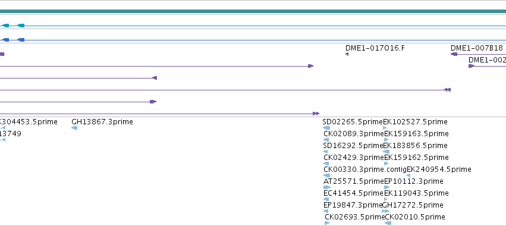Click the CK02429.3prime label
Viewport: 506px width, 226px height.
click(x=354, y=158)
